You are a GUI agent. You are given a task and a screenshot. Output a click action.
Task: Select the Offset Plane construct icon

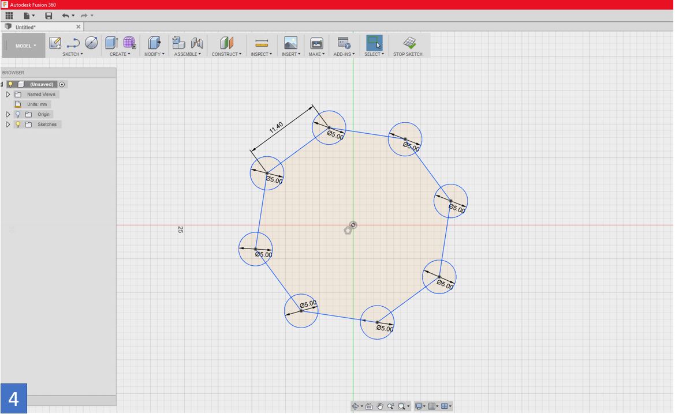click(226, 43)
